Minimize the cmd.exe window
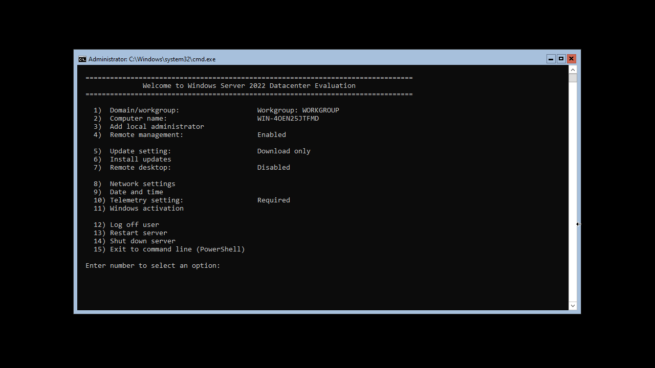The height and width of the screenshot is (368, 655). point(551,59)
